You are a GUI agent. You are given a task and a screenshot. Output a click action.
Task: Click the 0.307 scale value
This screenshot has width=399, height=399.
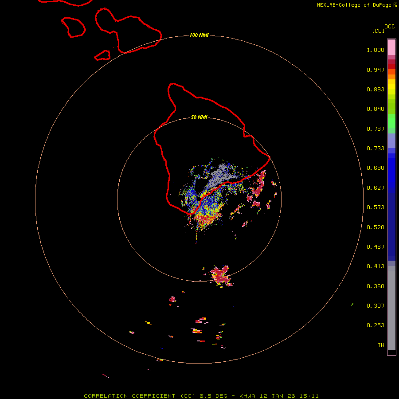click(376, 306)
